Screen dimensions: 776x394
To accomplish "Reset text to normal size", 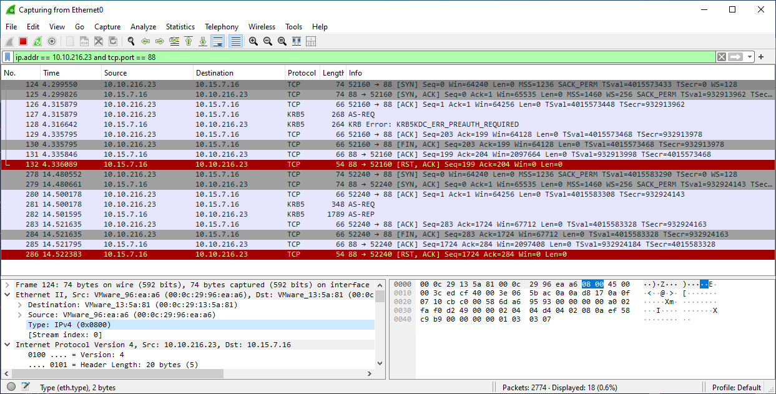I will (282, 41).
